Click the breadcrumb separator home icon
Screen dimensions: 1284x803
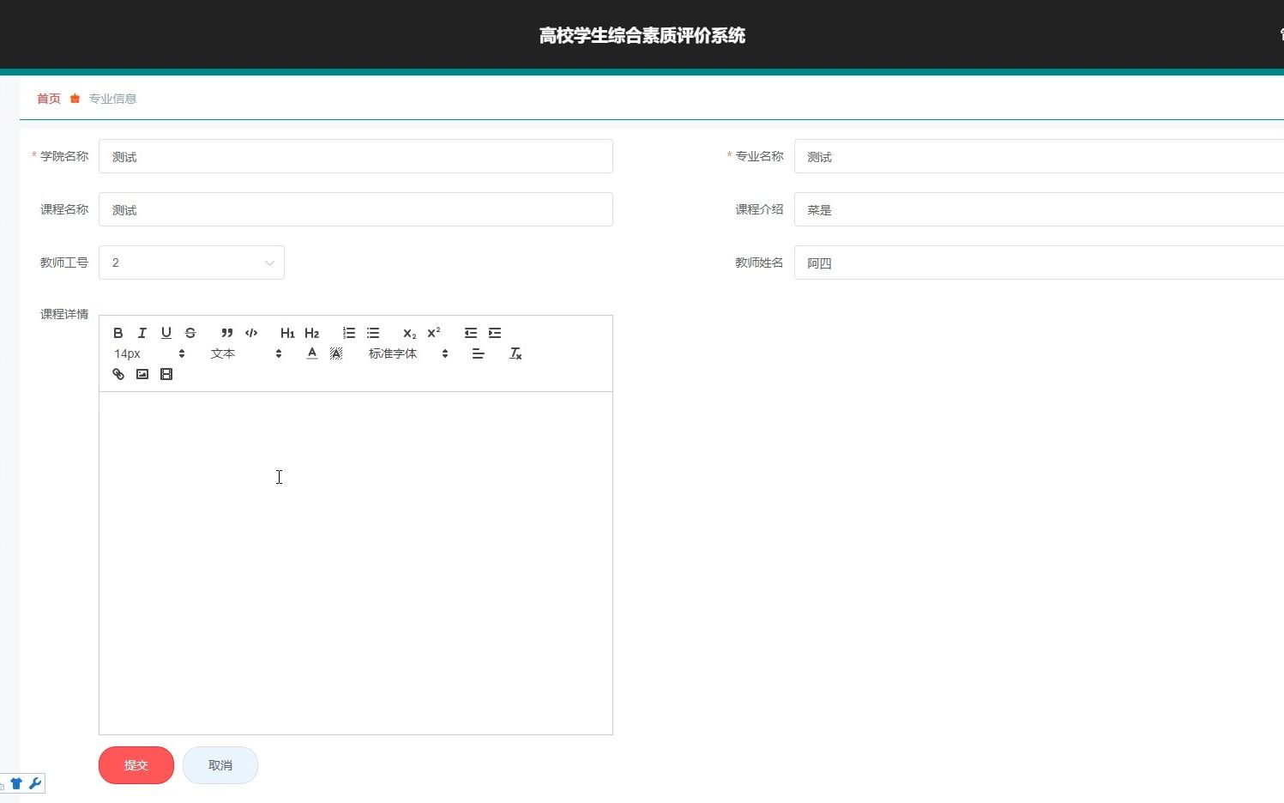[x=75, y=99]
